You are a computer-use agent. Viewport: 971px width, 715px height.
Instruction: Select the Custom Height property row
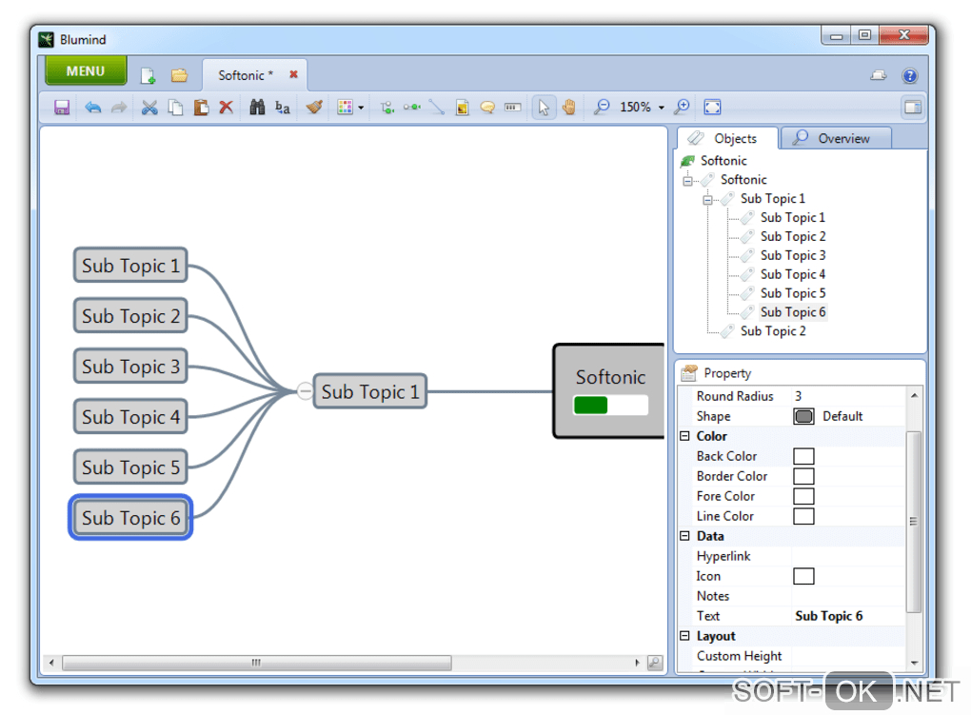click(793, 656)
